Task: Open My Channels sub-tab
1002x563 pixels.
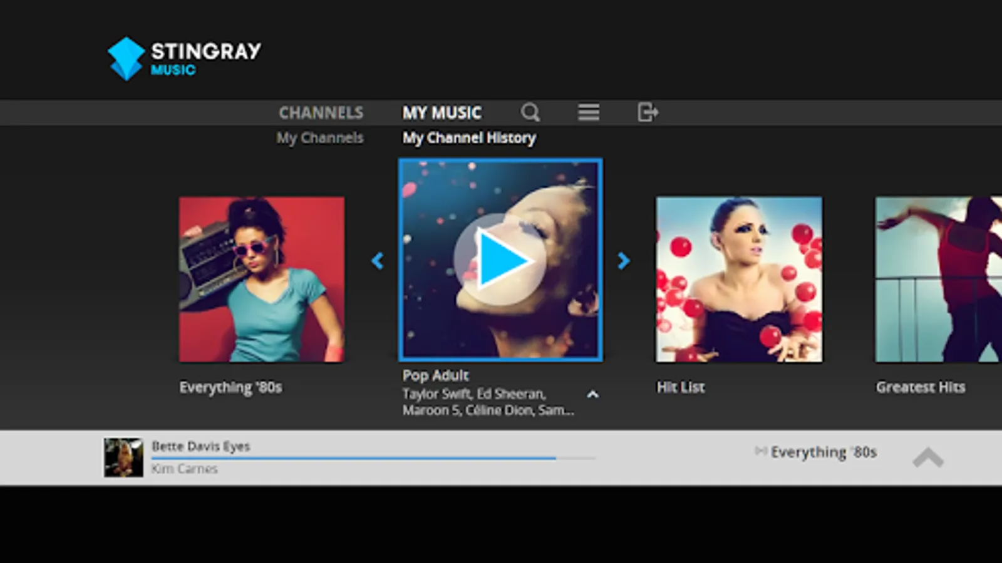Action: point(319,138)
